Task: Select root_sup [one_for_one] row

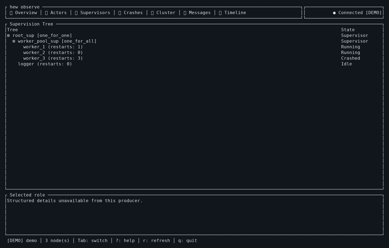Action: pyautogui.click(x=195, y=36)
